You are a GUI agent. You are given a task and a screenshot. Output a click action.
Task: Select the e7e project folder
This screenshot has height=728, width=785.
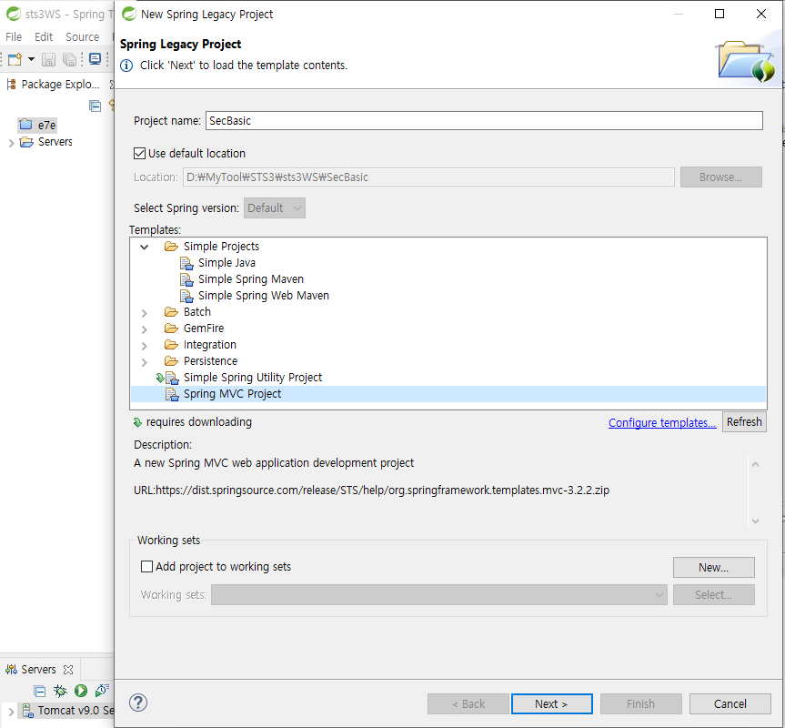37,125
